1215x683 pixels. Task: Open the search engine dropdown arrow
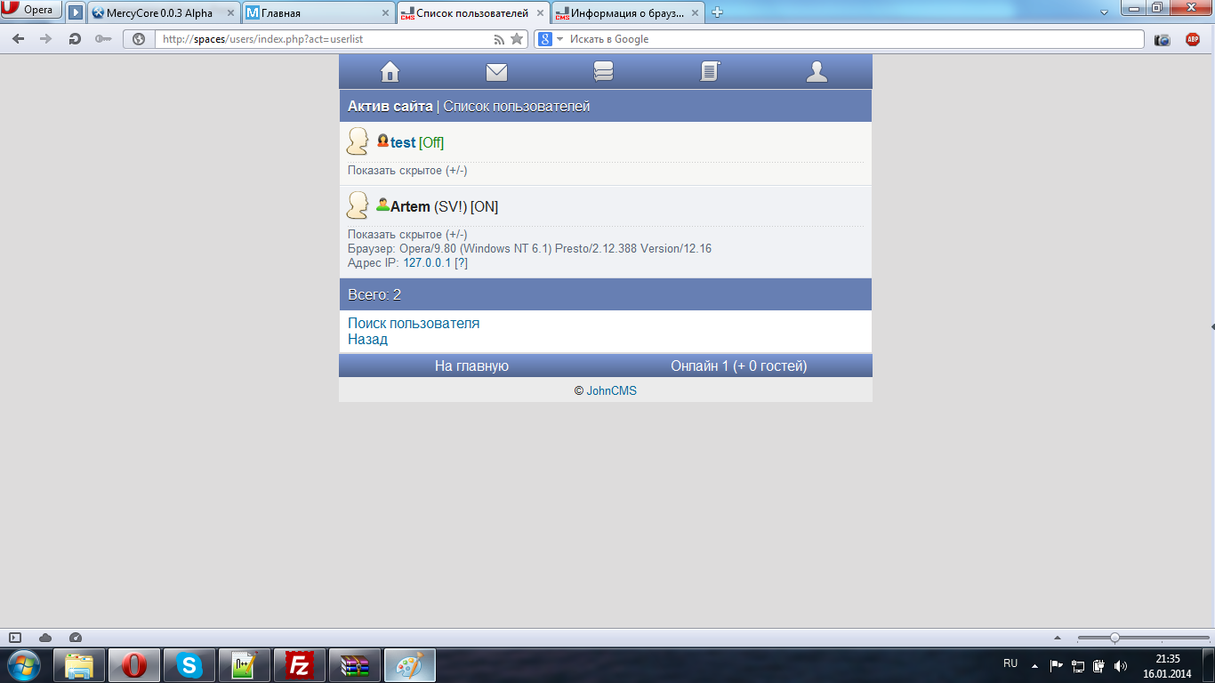pos(560,39)
